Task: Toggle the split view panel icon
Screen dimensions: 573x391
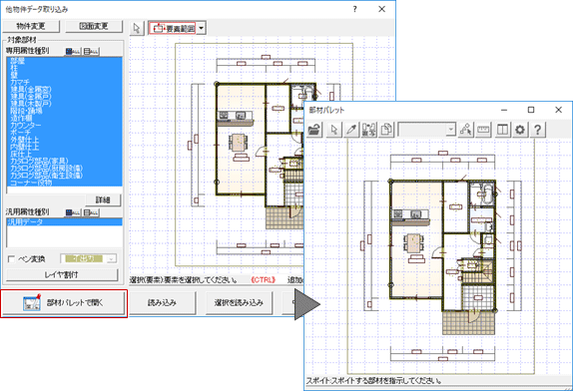Action: pos(502,130)
